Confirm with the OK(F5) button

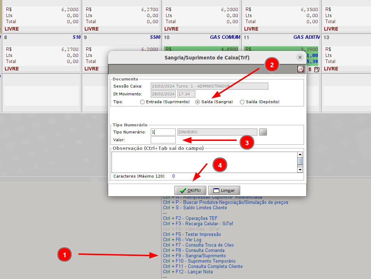click(x=190, y=190)
